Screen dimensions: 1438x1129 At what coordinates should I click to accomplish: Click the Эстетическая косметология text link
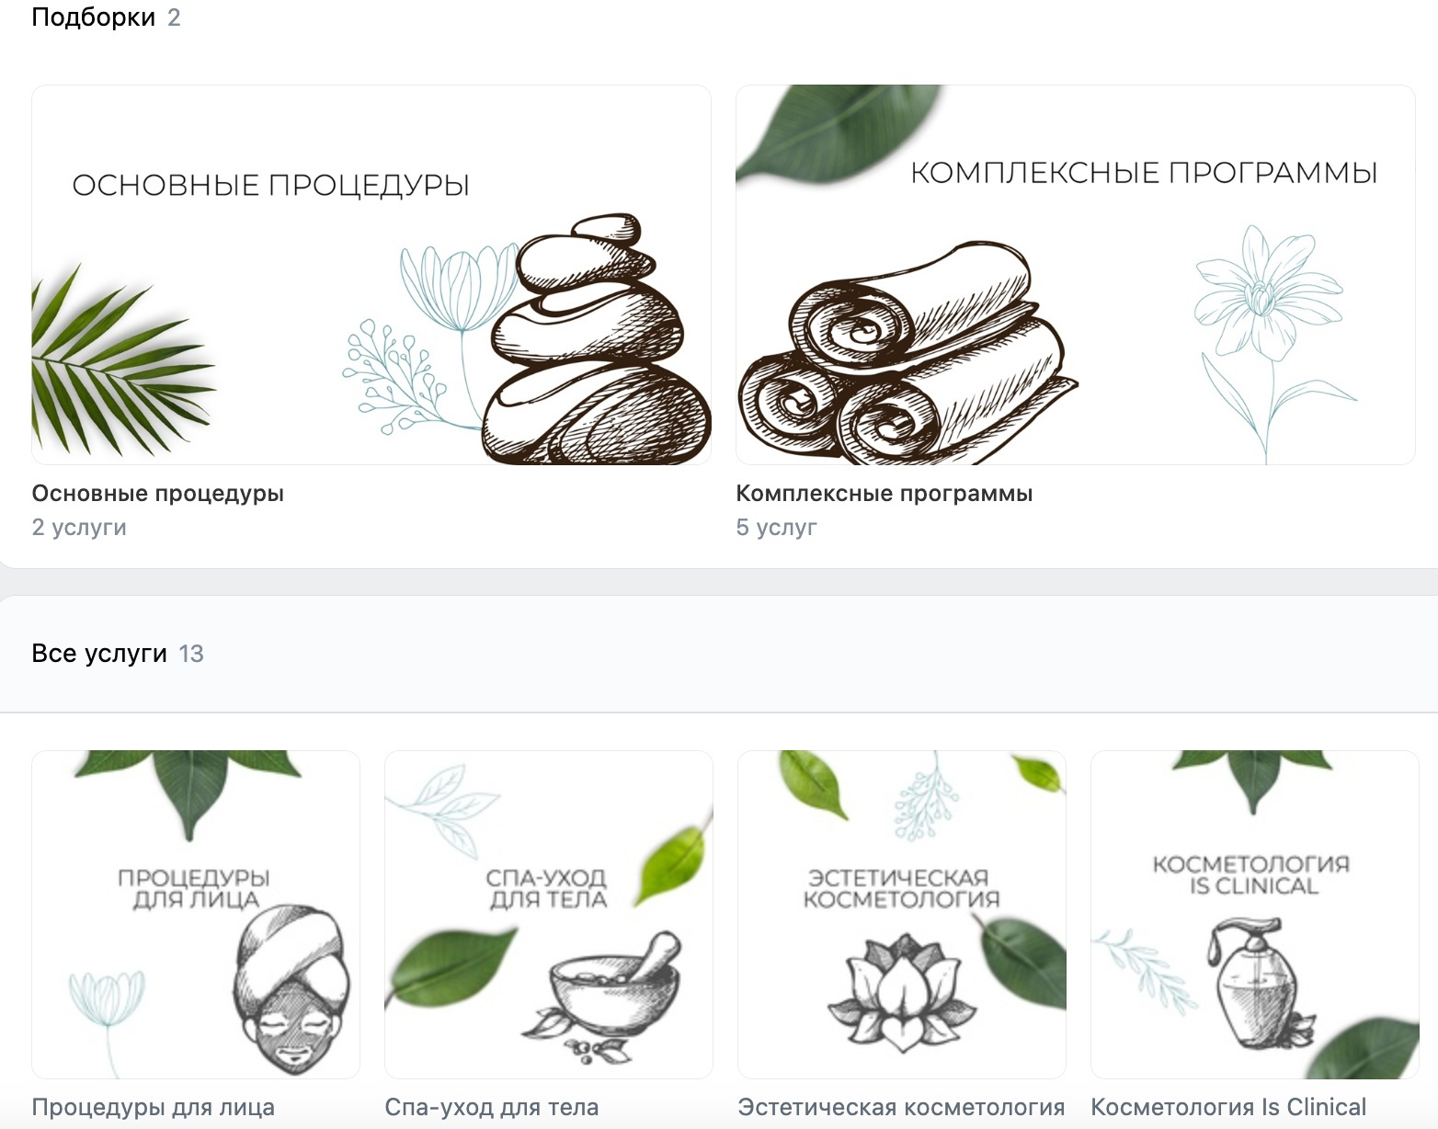tap(902, 1108)
